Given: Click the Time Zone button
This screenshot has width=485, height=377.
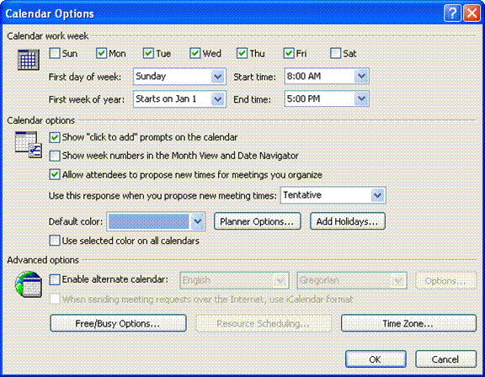Looking at the screenshot, I should click(x=408, y=323).
